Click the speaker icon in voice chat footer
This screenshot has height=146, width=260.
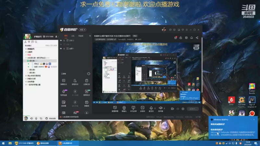[x=32, y=118]
